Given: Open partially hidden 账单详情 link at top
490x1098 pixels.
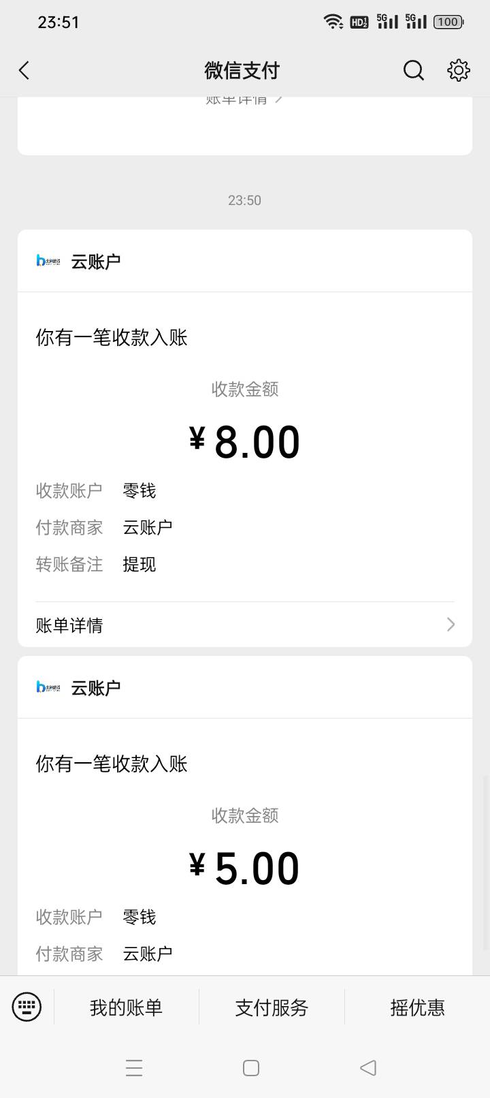Looking at the screenshot, I should click(x=244, y=101).
